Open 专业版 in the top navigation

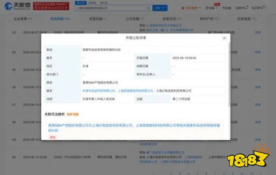coord(227,8)
